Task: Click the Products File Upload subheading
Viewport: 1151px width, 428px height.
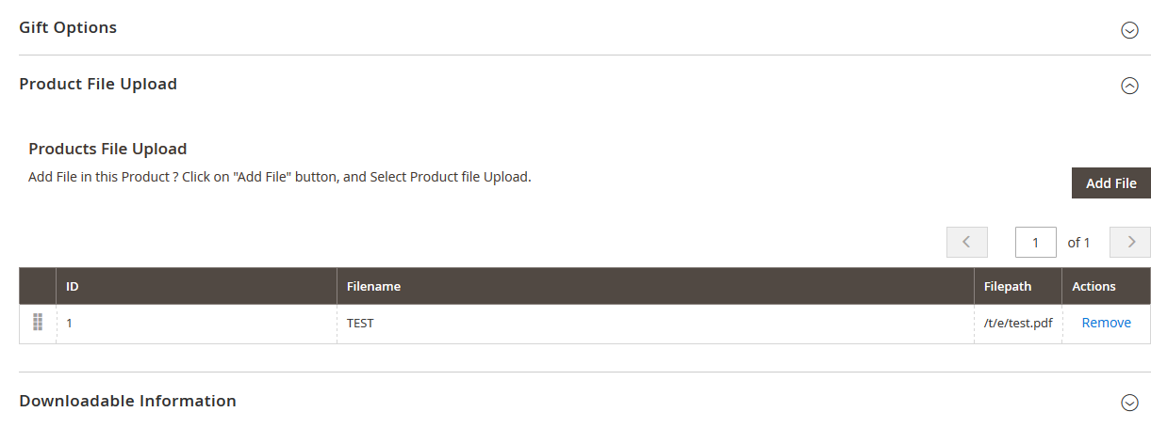Action: 107,149
